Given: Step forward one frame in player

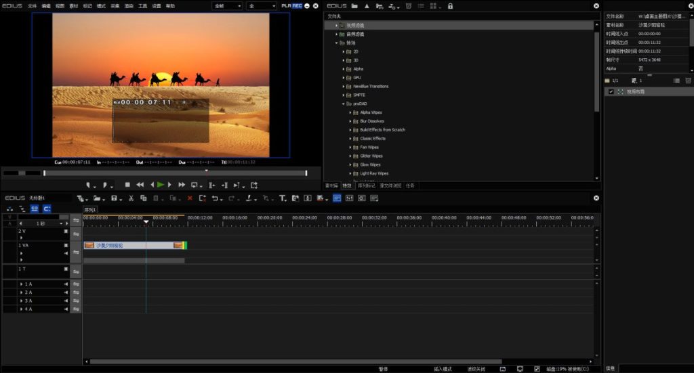Looking at the screenshot, I should pos(169,185).
